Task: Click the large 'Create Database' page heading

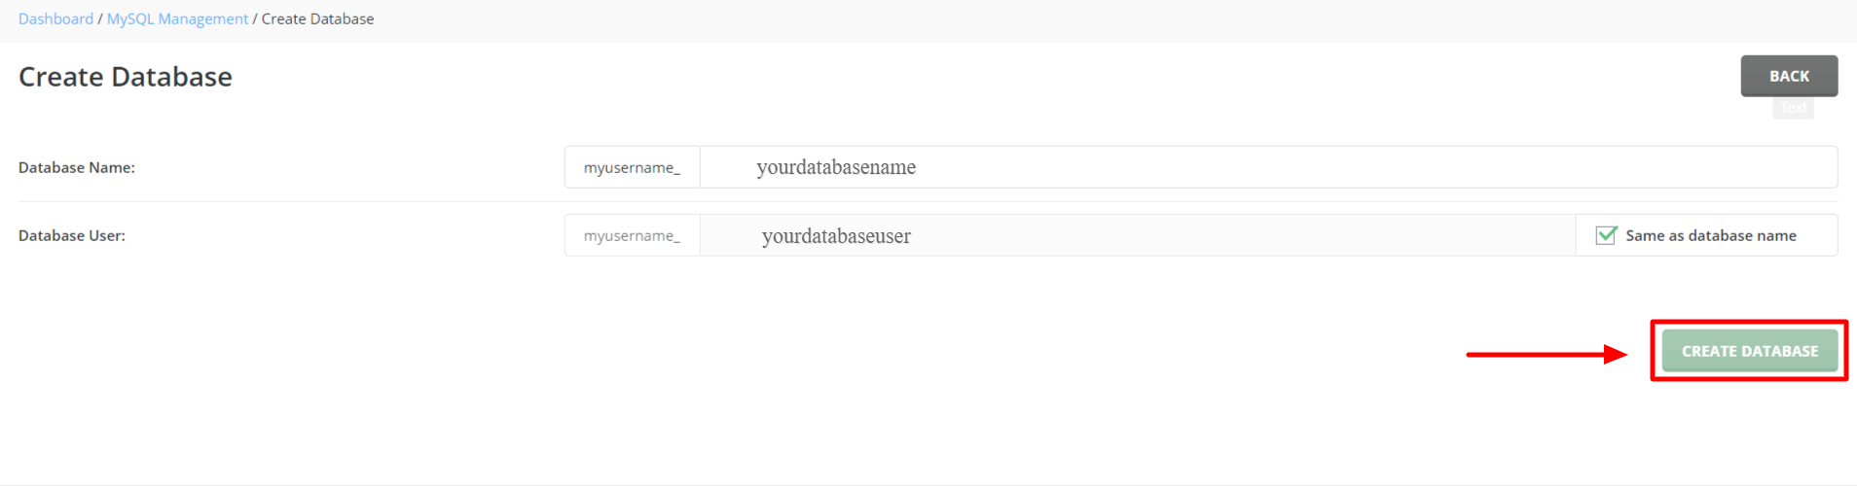Action: coord(126,77)
